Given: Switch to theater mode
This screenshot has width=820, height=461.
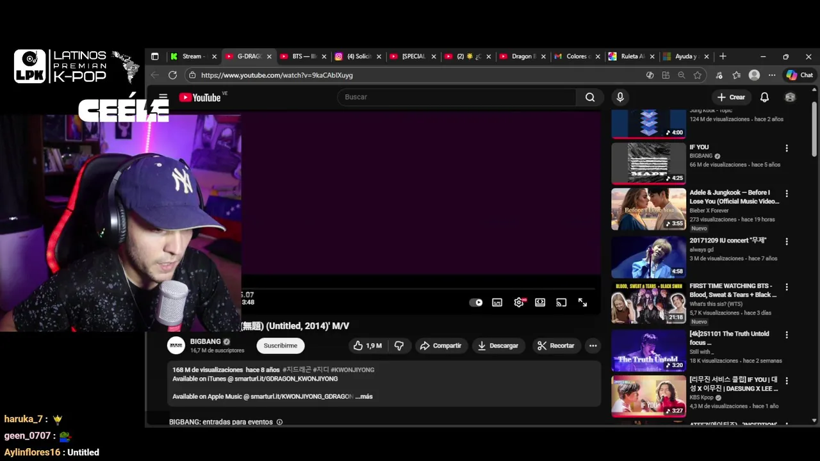Looking at the screenshot, I should 540,302.
